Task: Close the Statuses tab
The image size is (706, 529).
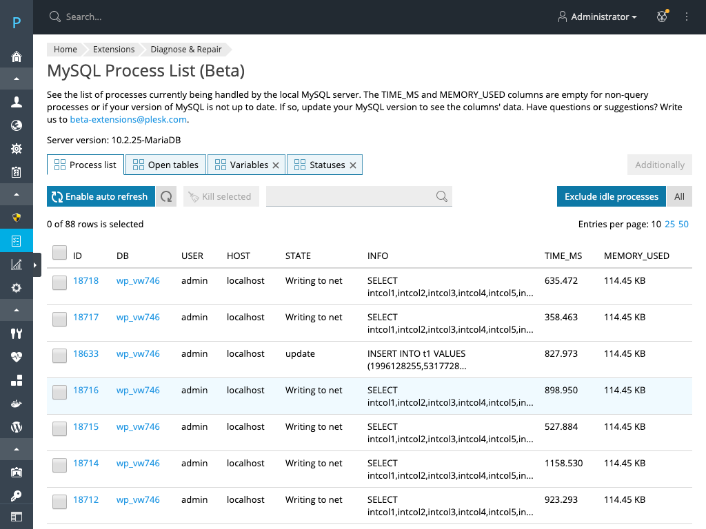Action: pyautogui.click(x=353, y=165)
